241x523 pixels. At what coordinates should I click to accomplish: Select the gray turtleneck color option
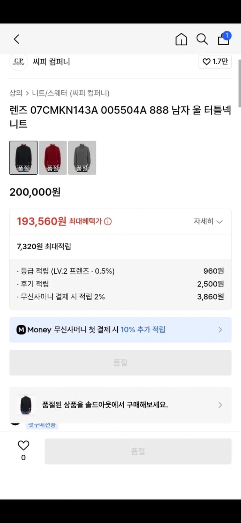pyautogui.click(x=82, y=157)
